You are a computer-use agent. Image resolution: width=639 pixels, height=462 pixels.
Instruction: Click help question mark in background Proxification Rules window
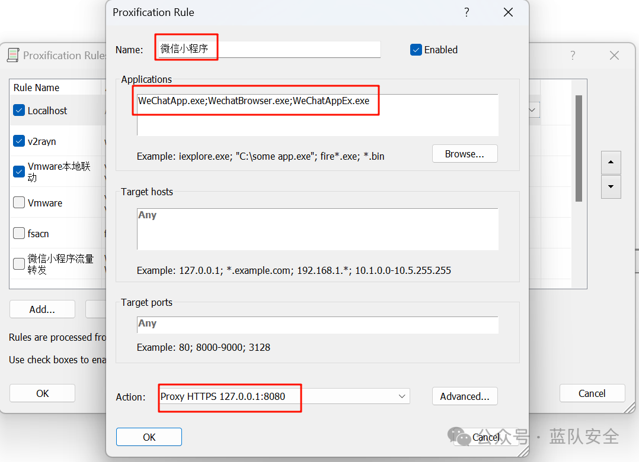573,56
